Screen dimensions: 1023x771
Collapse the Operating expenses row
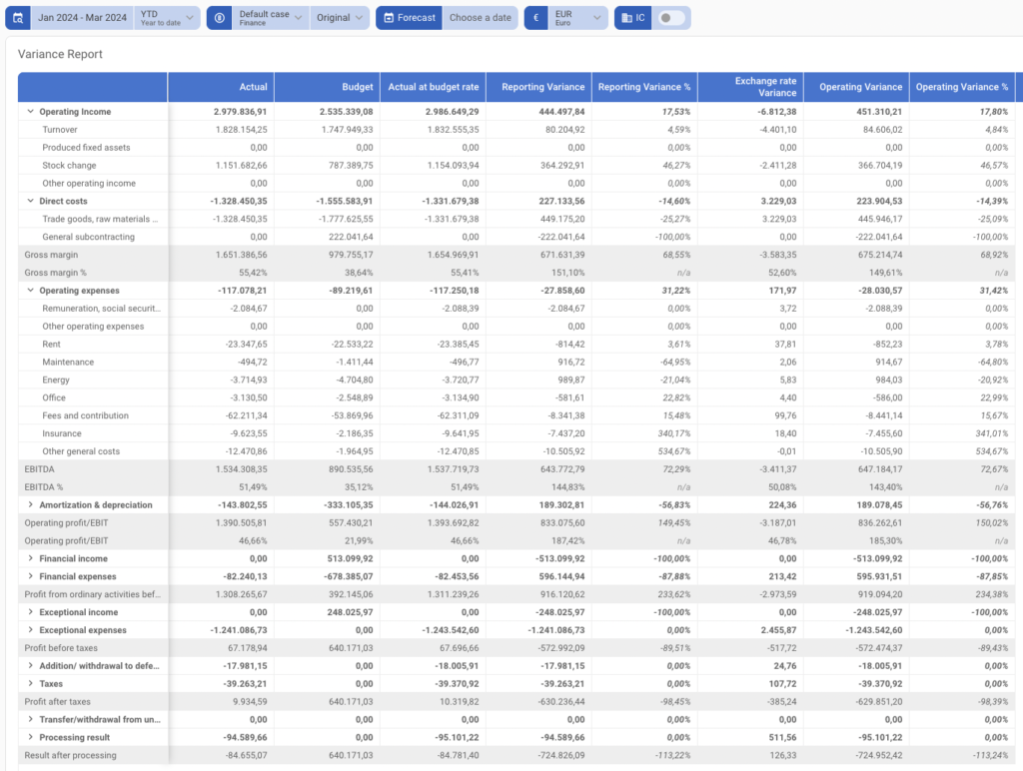pos(30,291)
